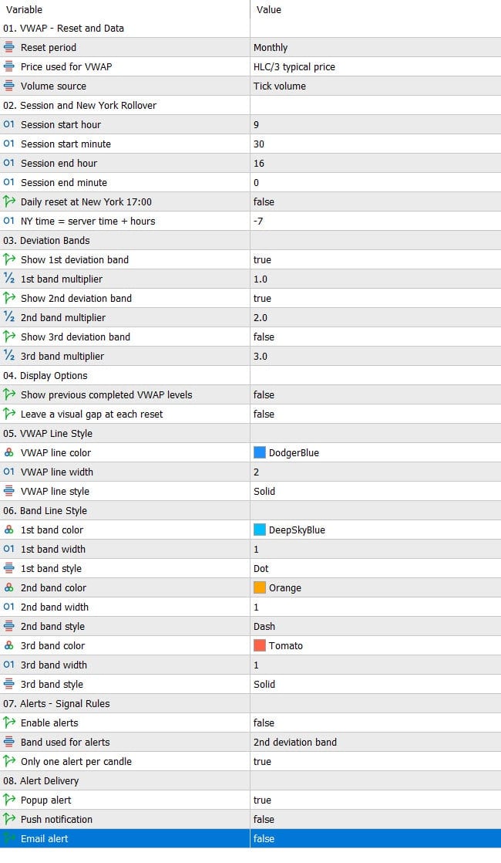Viewport: 501px width, 863px height.
Task: Click the enum icon beside Band used for alerts
Action: coord(8,742)
